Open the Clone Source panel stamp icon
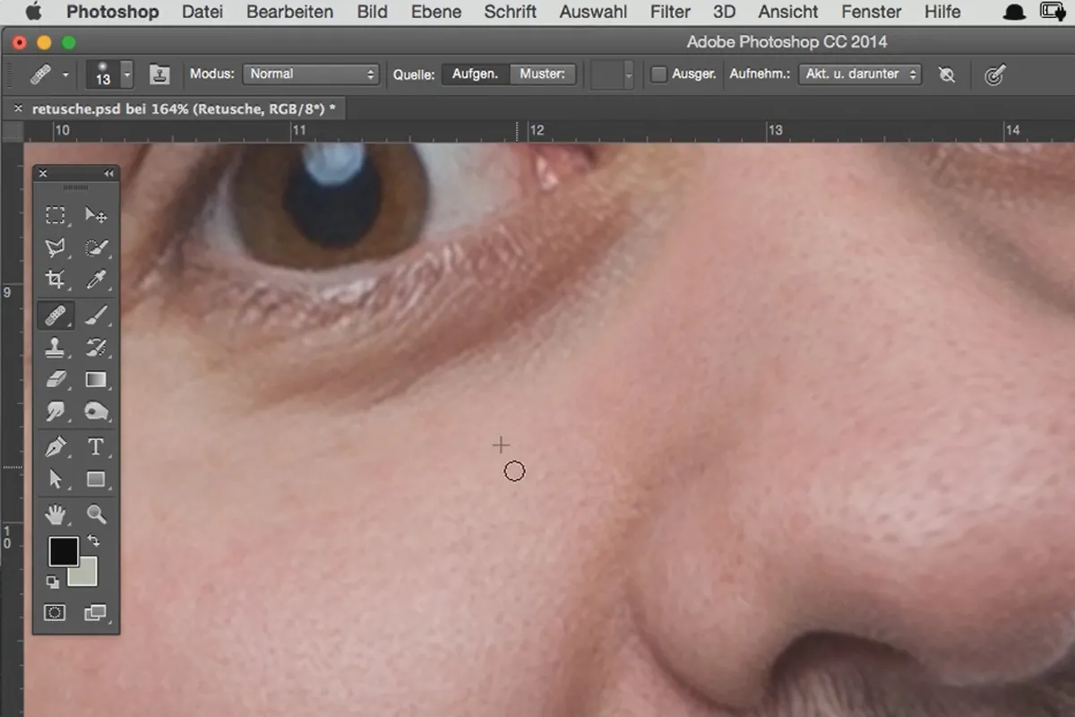This screenshot has width=1075, height=717. click(x=159, y=74)
